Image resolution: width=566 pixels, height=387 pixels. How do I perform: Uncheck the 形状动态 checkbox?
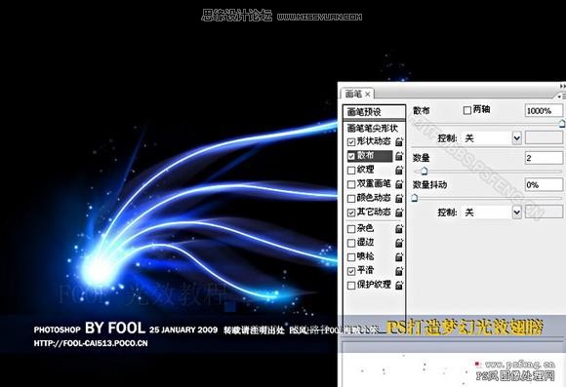point(351,142)
